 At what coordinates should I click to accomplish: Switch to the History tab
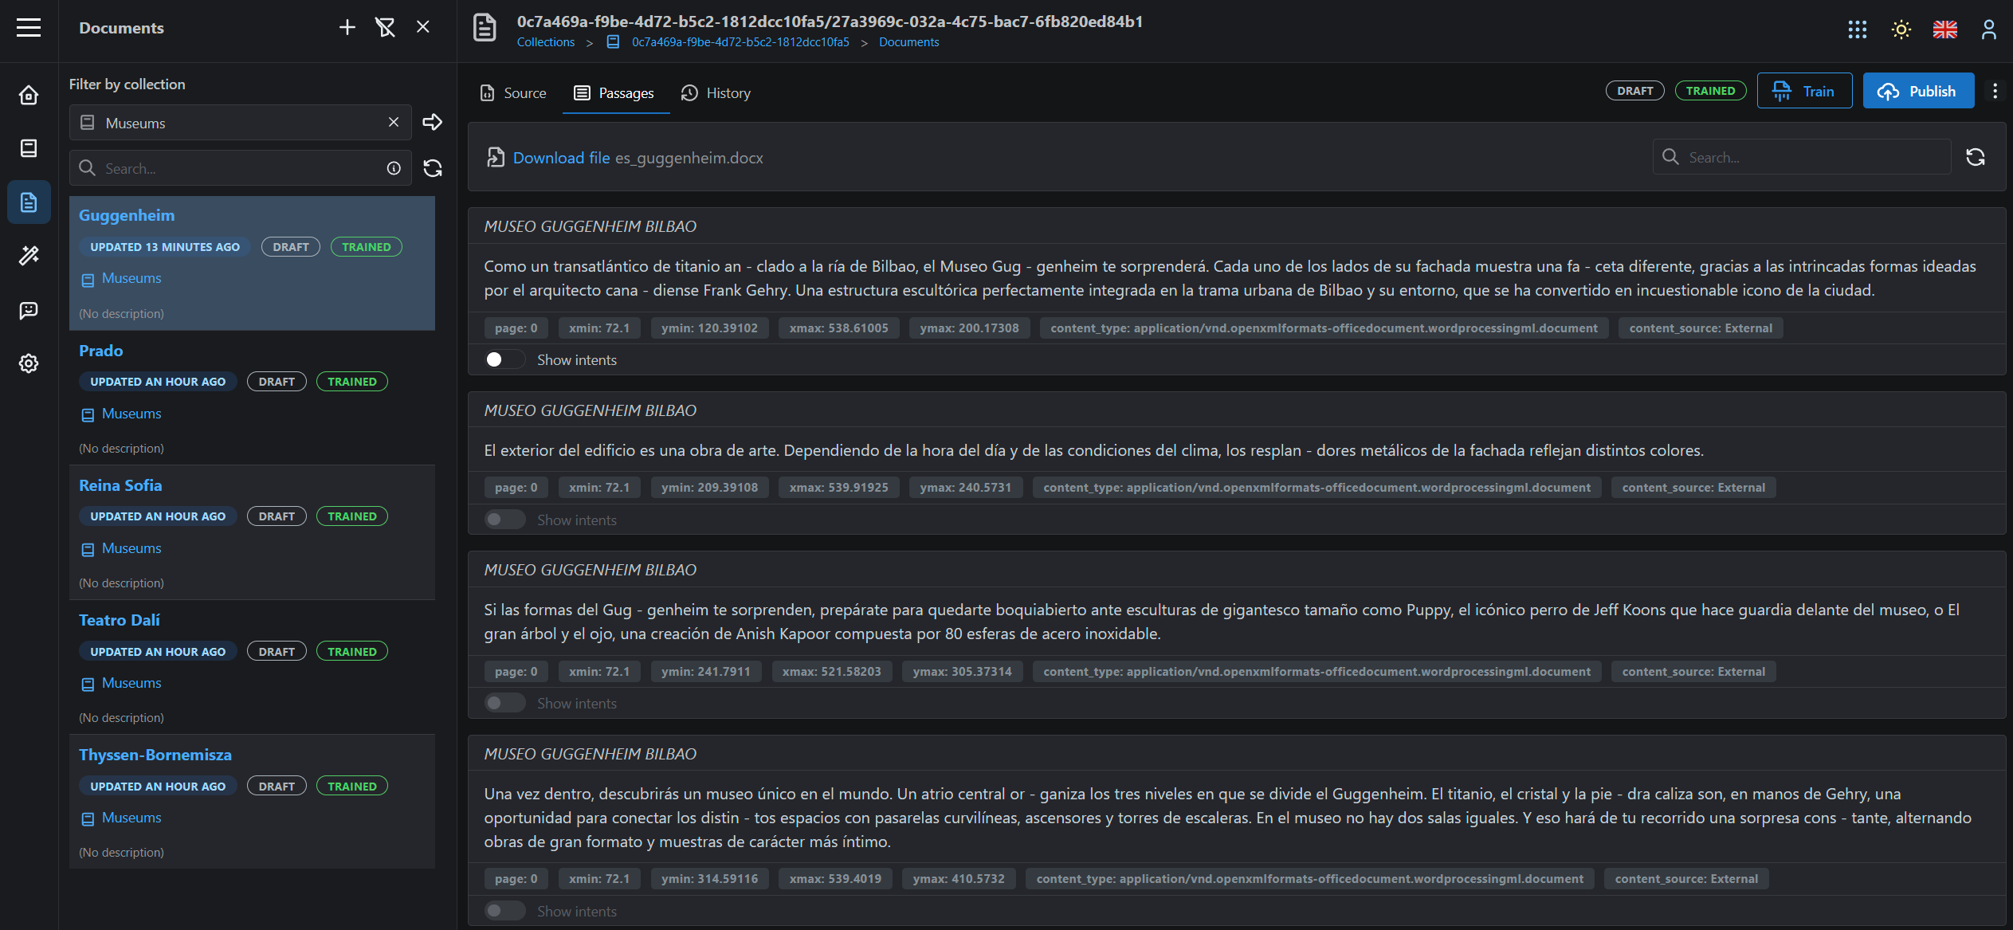716,93
